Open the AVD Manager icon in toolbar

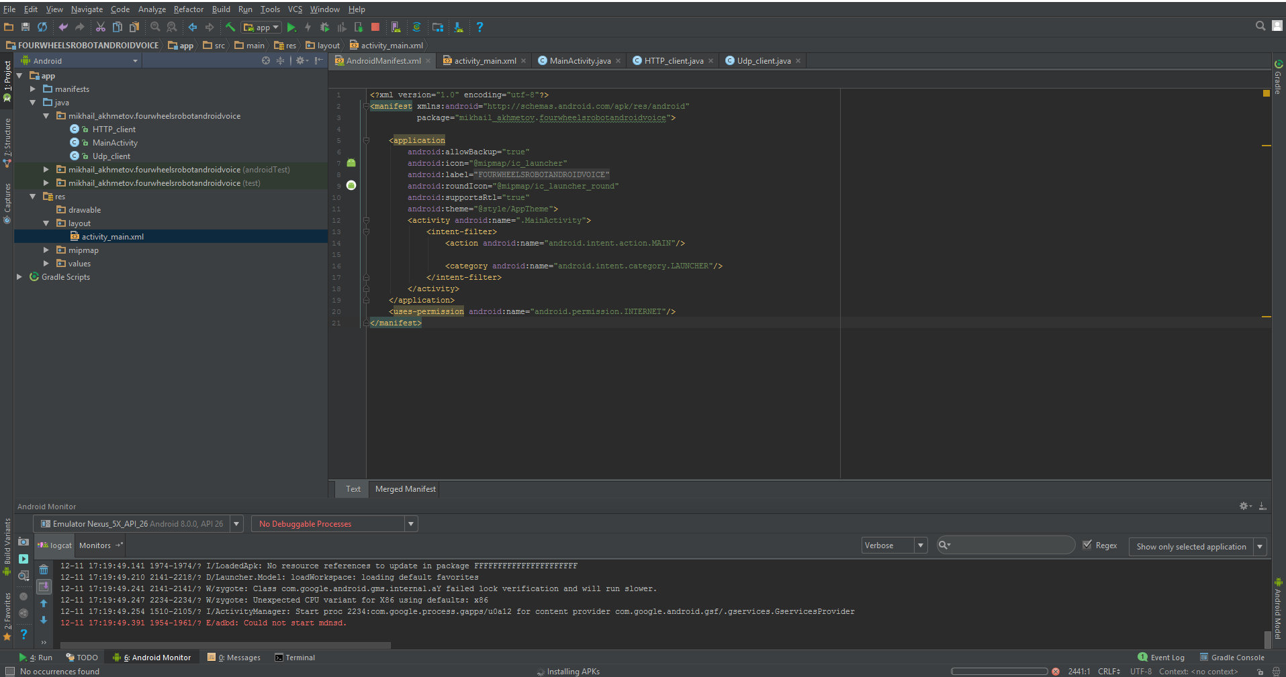(396, 28)
